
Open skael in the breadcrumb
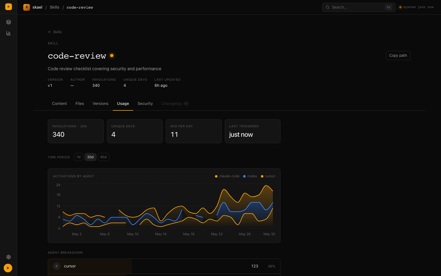pyautogui.click(x=37, y=7)
